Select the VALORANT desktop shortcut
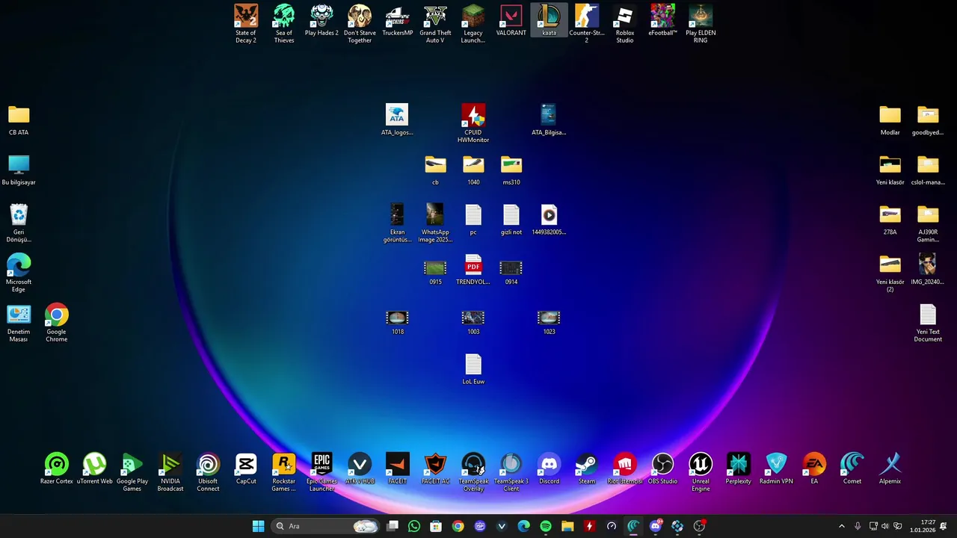The image size is (957, 538). click(511, 21)
